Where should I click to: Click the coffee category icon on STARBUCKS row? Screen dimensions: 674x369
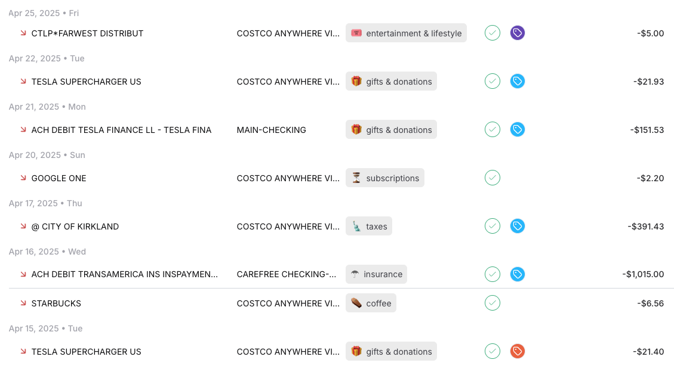[356, 303]
